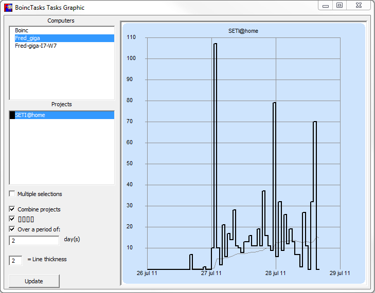Enable the Multiple selections checkbox
Image resolution: width=375 pixels, height=293 pixels.
pos(12,194)
